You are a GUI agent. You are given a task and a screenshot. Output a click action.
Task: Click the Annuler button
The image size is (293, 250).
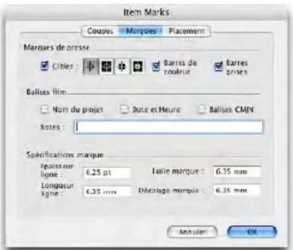[x=193, y=232]
